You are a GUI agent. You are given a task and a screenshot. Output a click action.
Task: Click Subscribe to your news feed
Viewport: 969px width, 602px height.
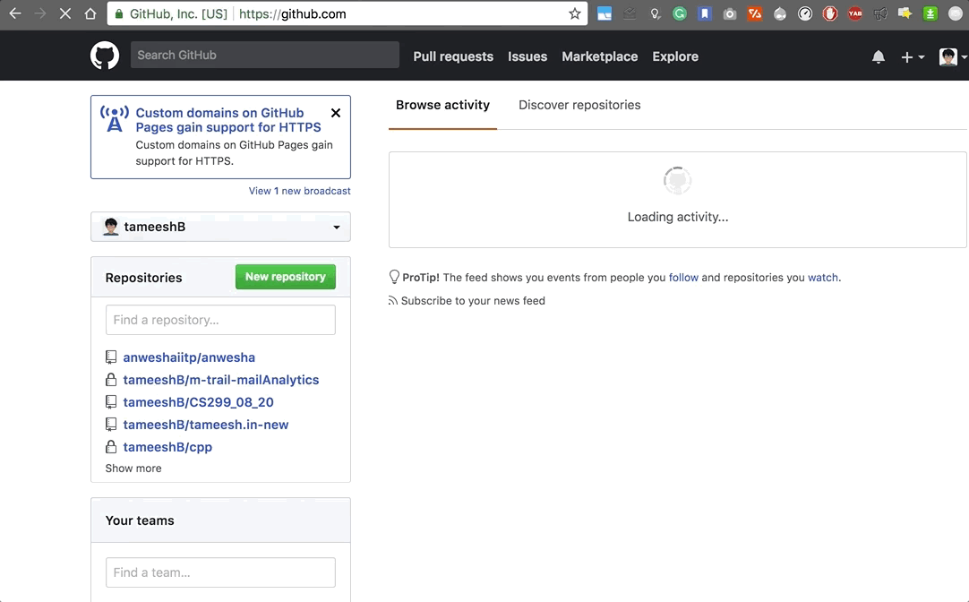(x=473, y=301)
